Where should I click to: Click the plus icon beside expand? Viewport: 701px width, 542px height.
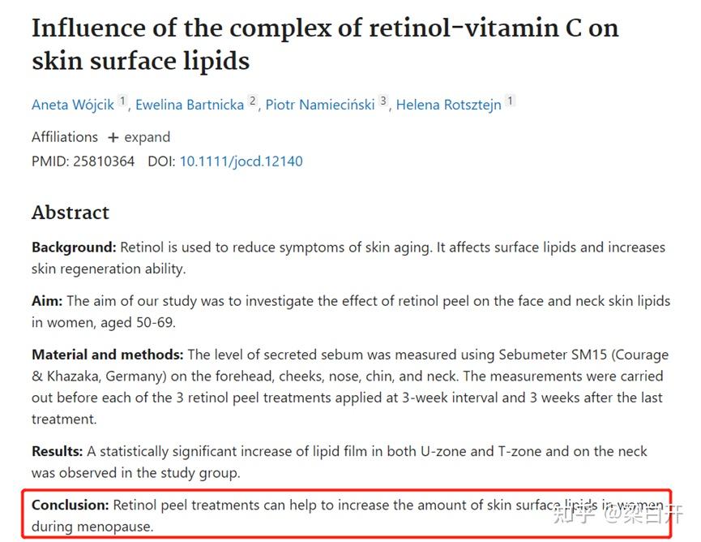(113, 137)
